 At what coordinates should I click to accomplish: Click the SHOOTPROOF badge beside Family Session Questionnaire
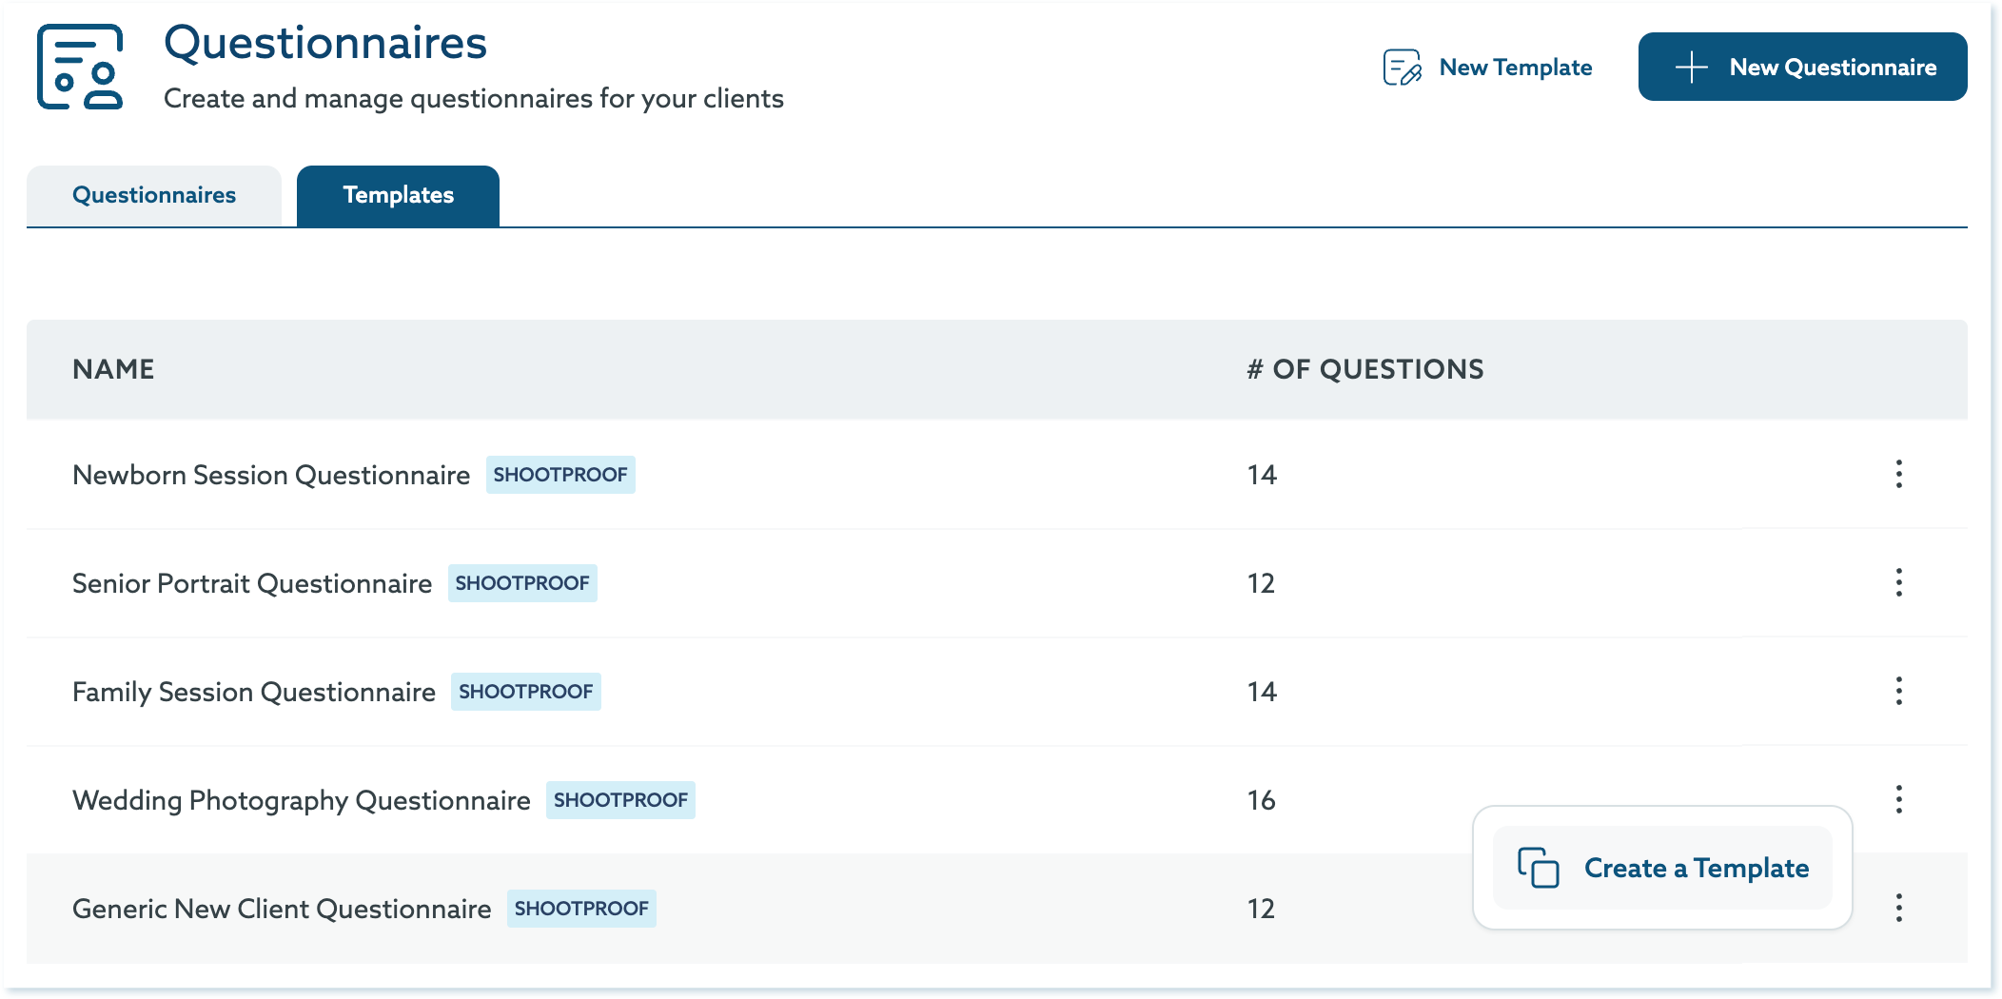coord(525,692)
